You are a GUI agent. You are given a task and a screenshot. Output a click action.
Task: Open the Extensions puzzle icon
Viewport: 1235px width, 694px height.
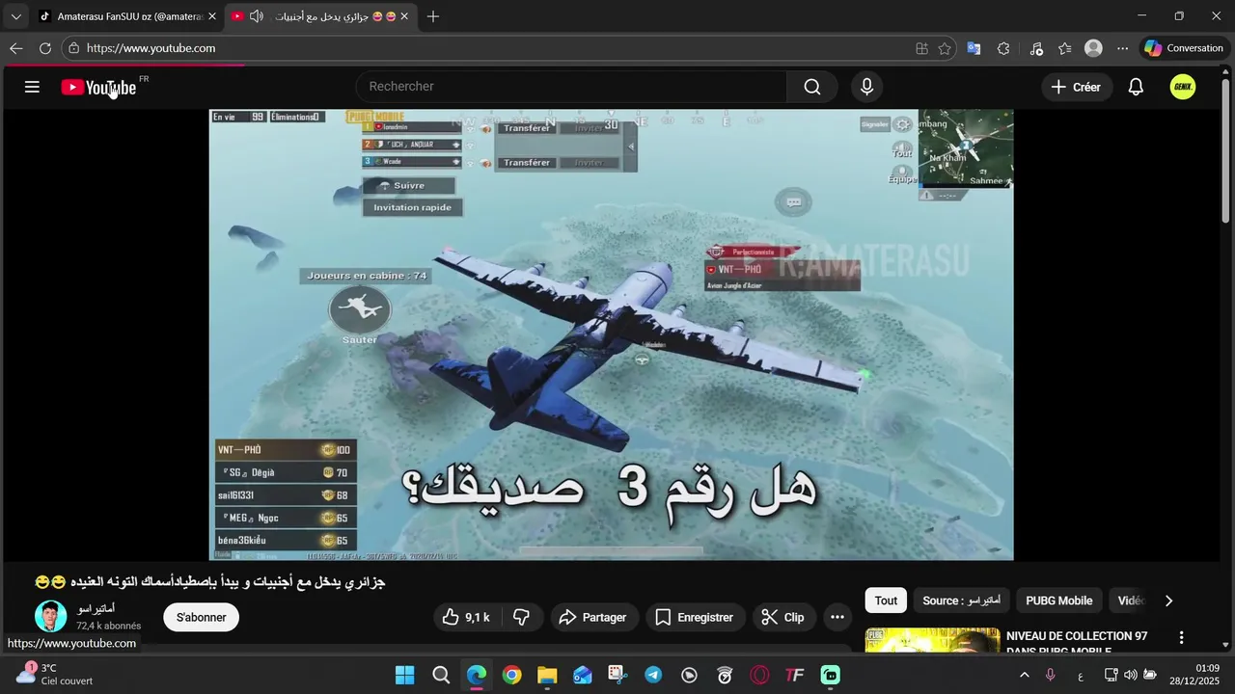tap(1003, 48)
